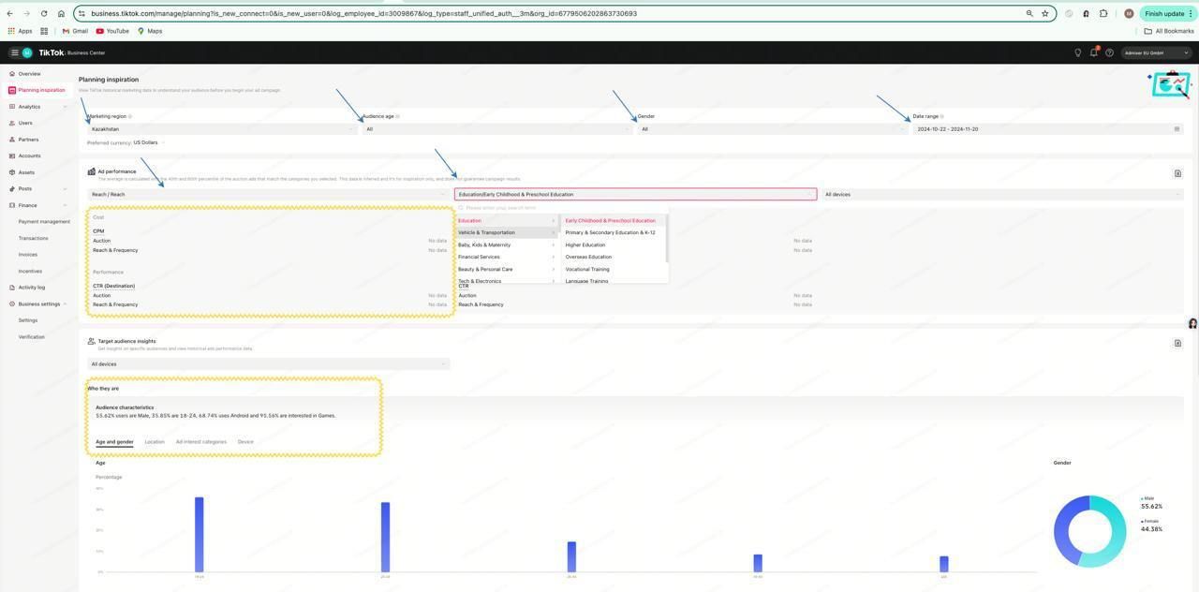This screenshot has height=592, width=1199.
Task: Toggle the TikTok hamburger menu icon
Action: (x=15, y=52)
